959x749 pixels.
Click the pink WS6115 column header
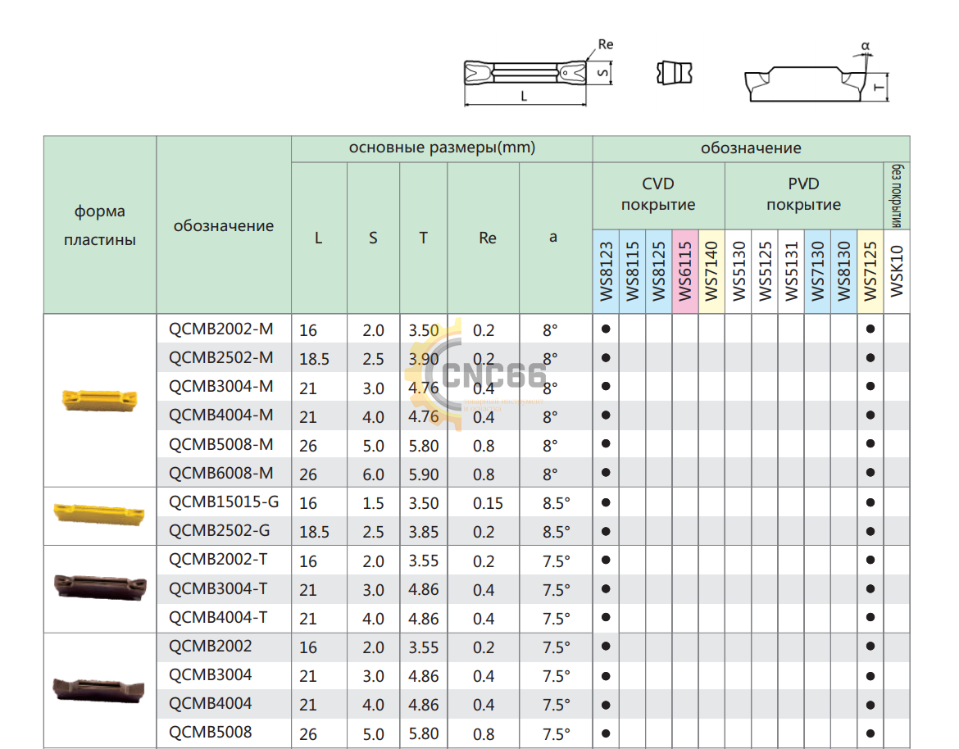[685, 271]
